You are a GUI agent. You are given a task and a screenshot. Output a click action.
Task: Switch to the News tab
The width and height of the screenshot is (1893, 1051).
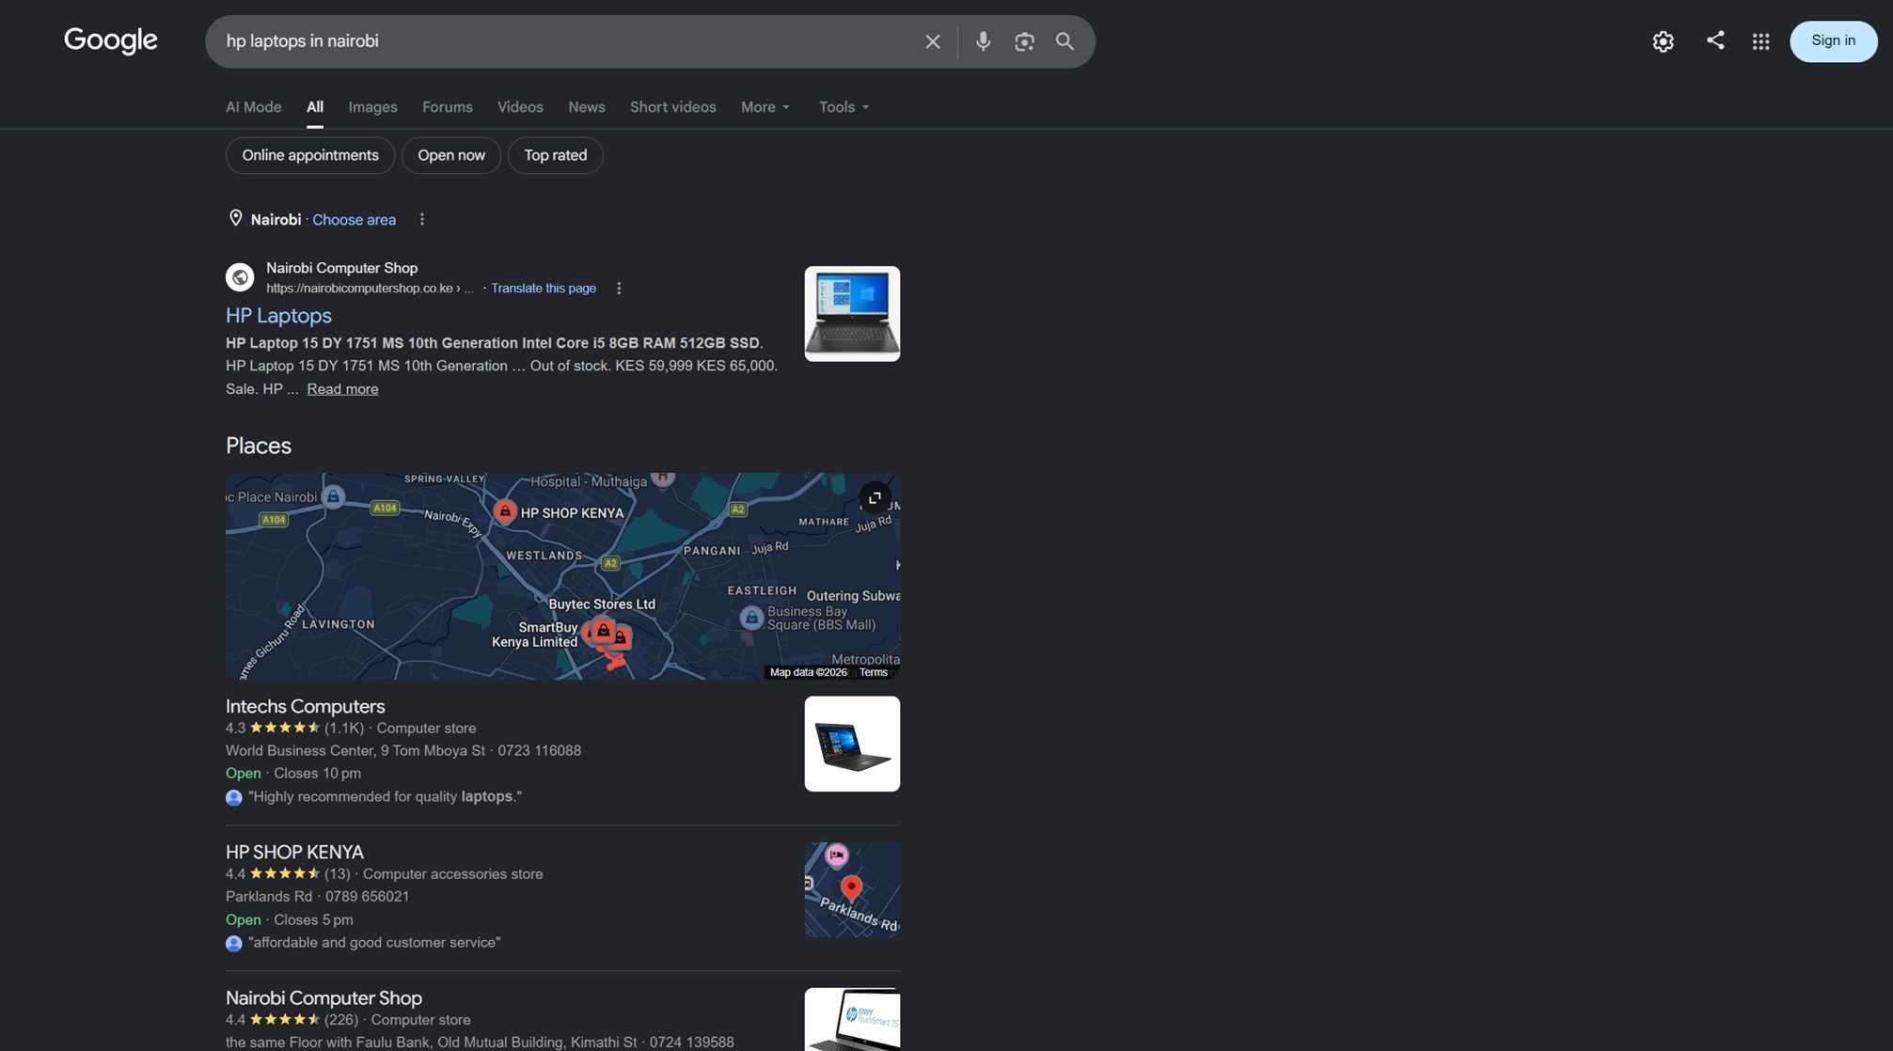pos(587,107)
